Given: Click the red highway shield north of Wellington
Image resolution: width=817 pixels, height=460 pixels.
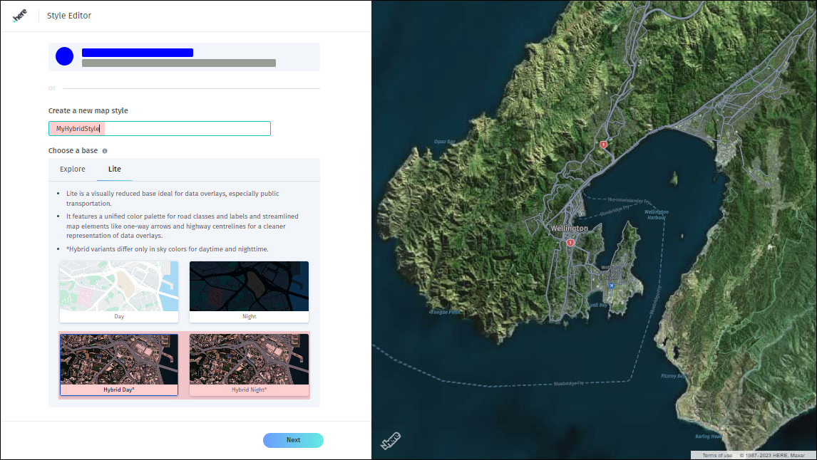Looking at the screenshot, I should [603, 145].
